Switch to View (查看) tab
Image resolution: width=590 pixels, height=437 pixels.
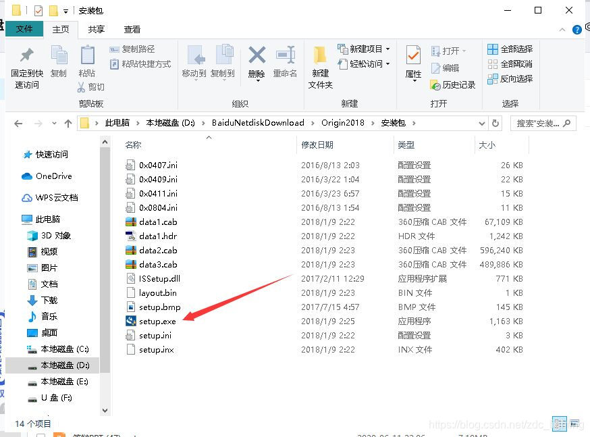[132, 29]
